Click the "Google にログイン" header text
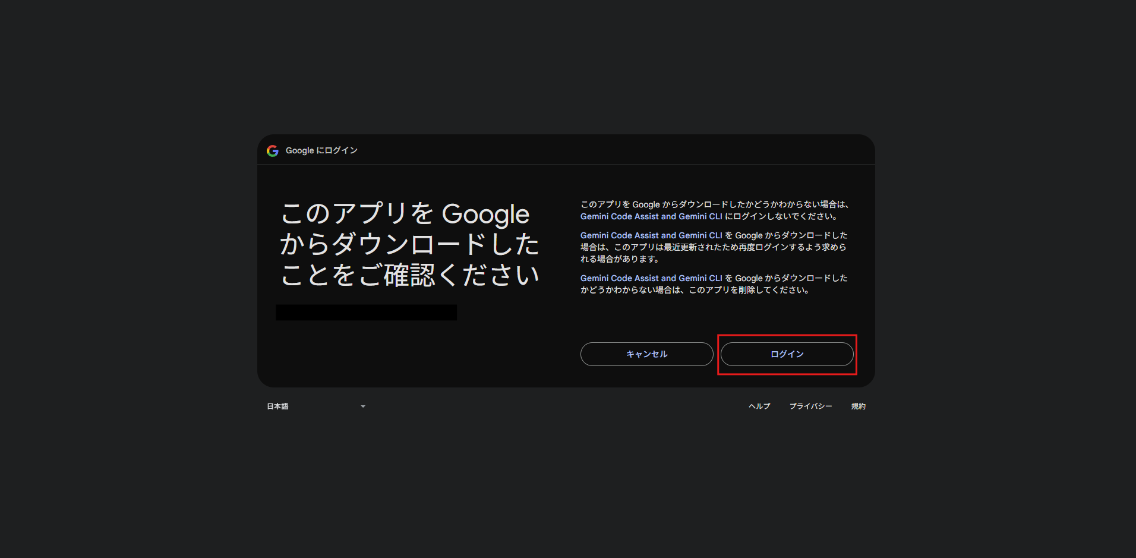1136x558 pixels. tap(321, 151)
